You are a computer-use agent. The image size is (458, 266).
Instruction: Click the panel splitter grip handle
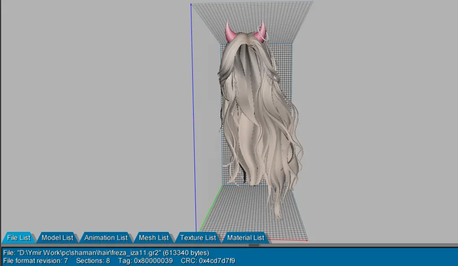point(254,245)
